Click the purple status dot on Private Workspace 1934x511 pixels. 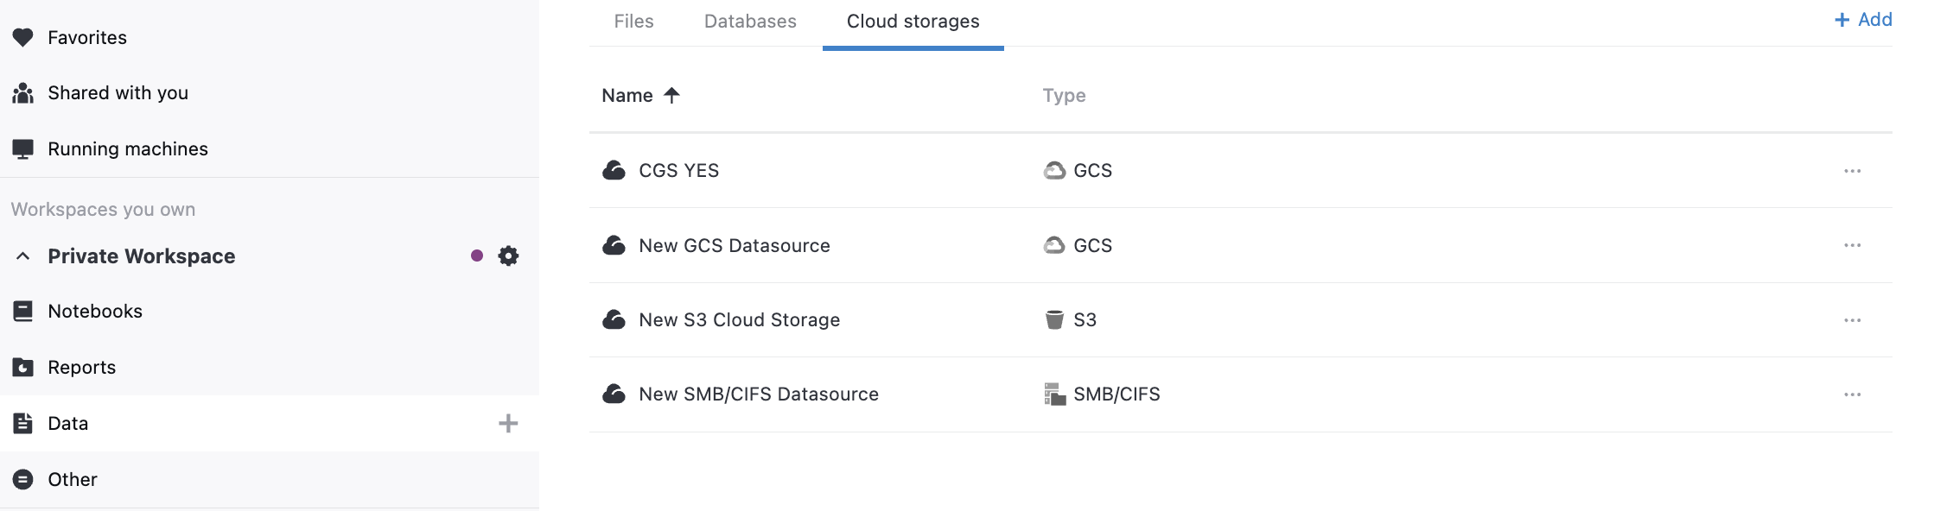click(475, 255)
